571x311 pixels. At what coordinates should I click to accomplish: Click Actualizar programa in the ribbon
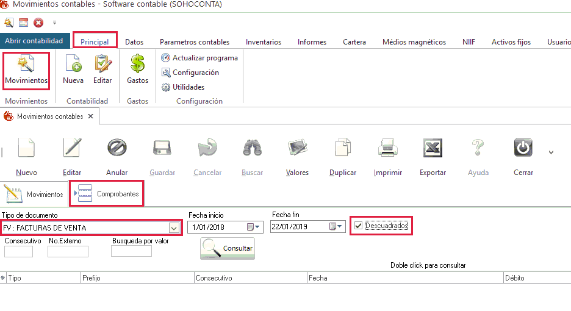pyautogui.click(x=200, y=58)
